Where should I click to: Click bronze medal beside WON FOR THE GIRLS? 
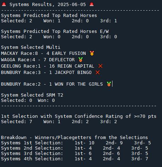click(109, 84)
